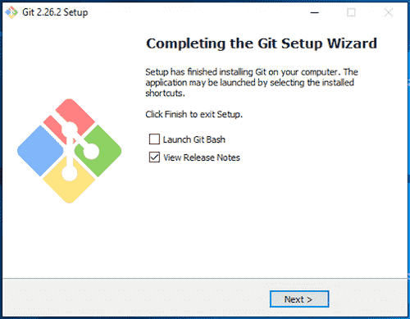Click white branch node in green logo section
This screenshot has width=410, height=319.
tap(91, 151)
